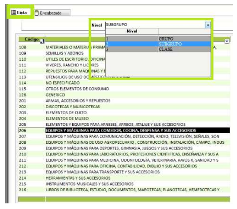Select row 215 INSTRUMENTOS MUSICALES Y SUS ACCESORIOS
Image resolution: width=237 pixels, height=209 pixels.
[x=124, y=184]
